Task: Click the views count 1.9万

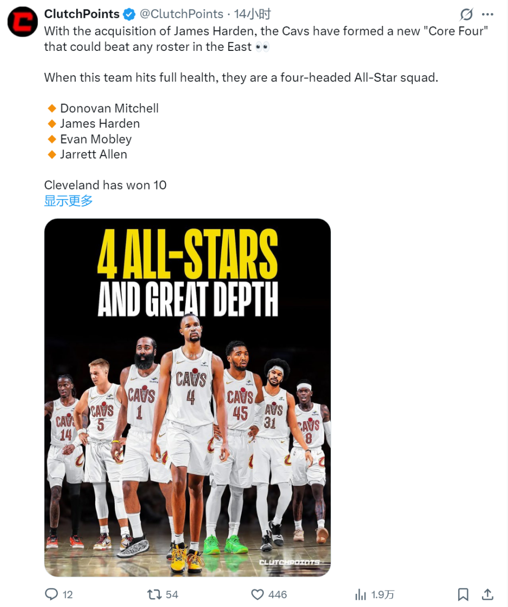Action: pyautogui.click(x=383, y=595)
